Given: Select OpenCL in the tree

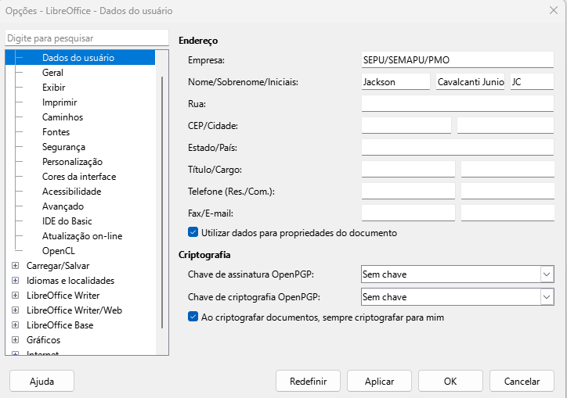Looking at the screenshot, I should 59,251.
